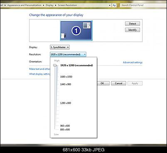Viewport: 167px width, 153px height.
Task: Expand the address bar history dropdown arrow
Action: (x=110, y=5)
